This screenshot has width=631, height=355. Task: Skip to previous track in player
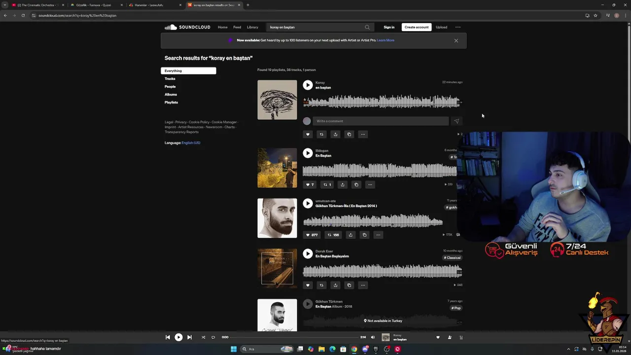coord(168,337)
